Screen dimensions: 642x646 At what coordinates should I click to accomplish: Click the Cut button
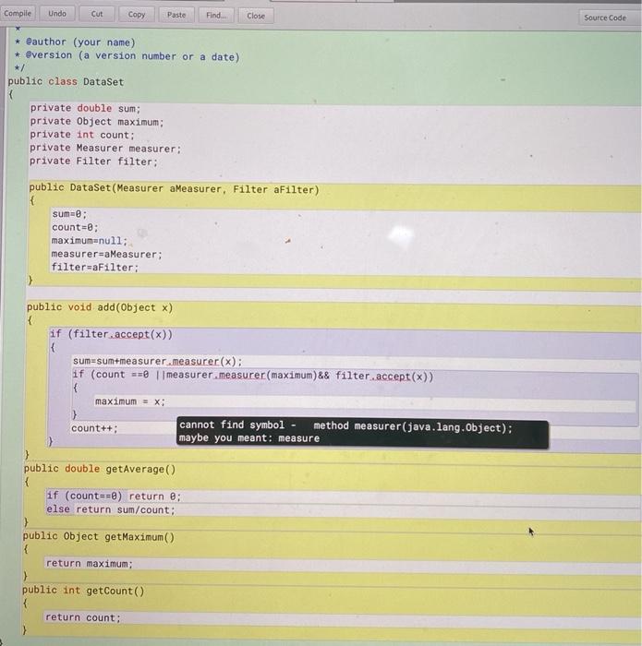click(x=96, y=14)
